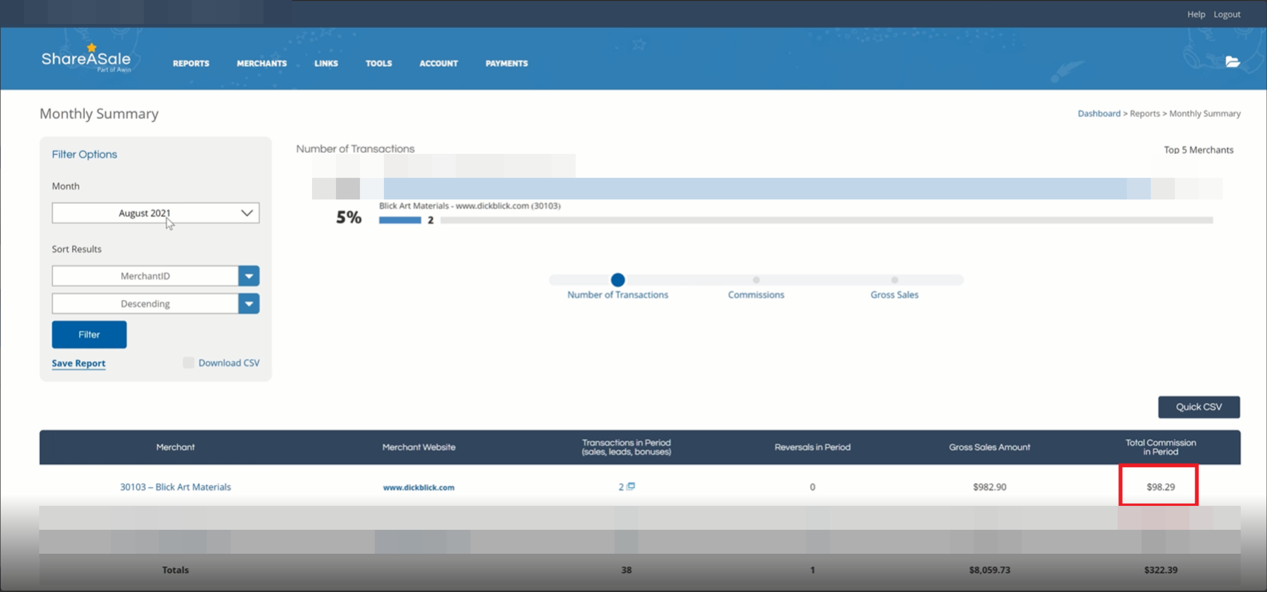Expand the MerchantID sort dropdown
1267x592 pixels.
click(x=249, y=276)
